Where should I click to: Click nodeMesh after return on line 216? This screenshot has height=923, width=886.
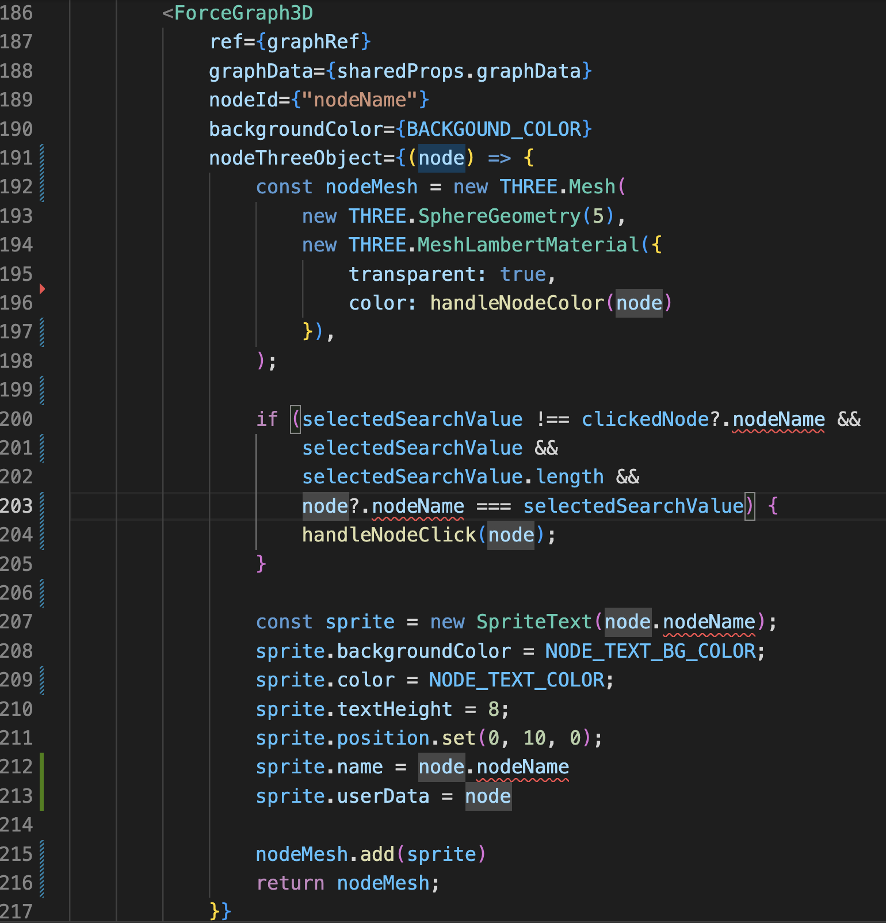pyautogui.click(x=383, y=883)
